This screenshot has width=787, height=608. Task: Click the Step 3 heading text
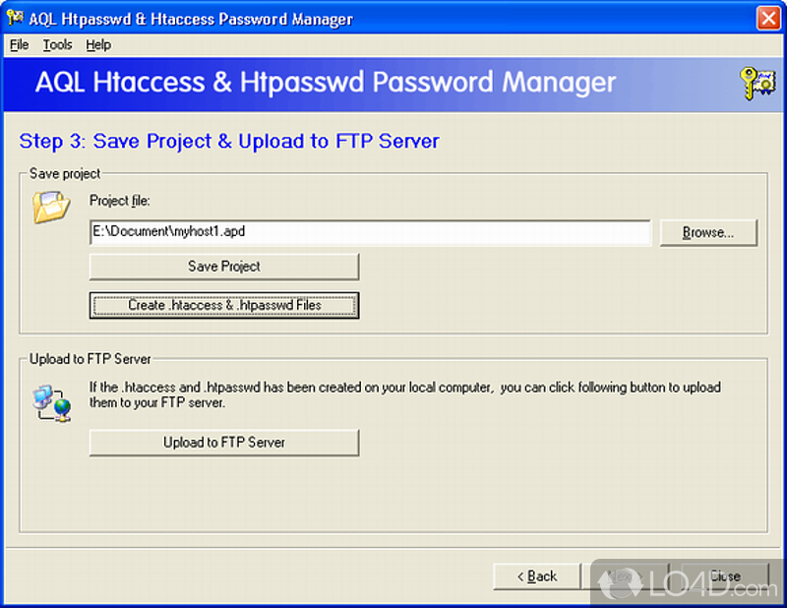click(229, 141)
